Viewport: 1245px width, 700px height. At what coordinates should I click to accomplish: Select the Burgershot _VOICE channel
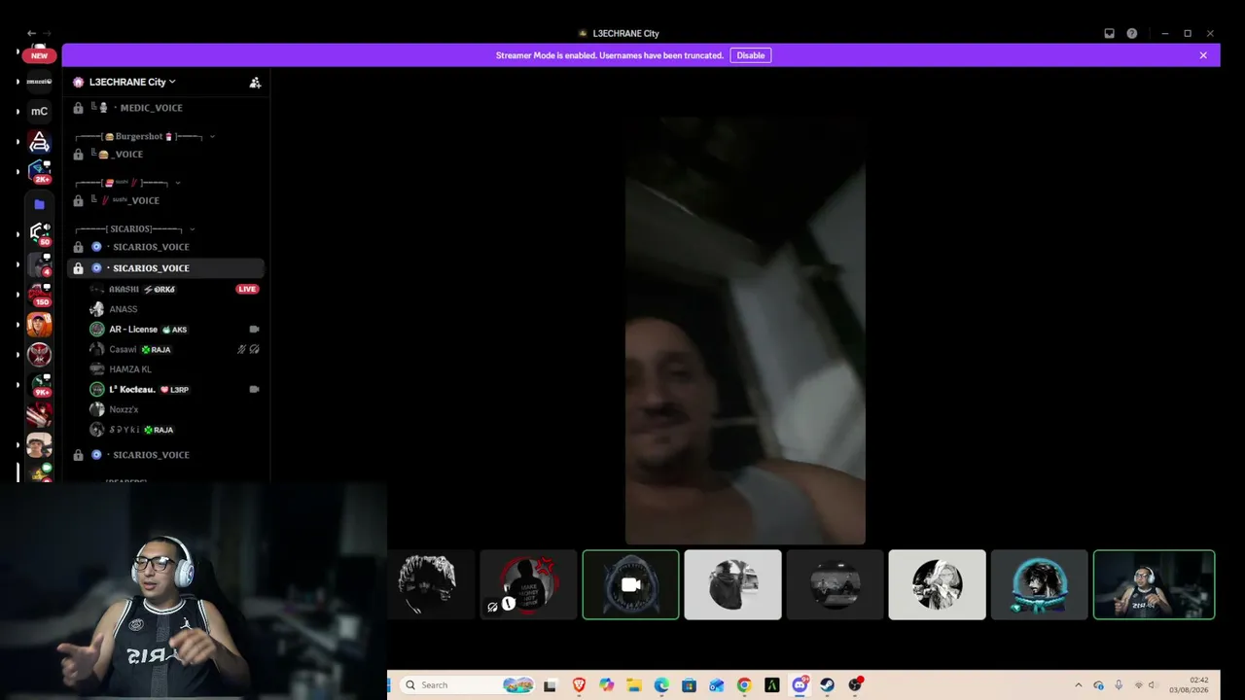tap(165, 155)
